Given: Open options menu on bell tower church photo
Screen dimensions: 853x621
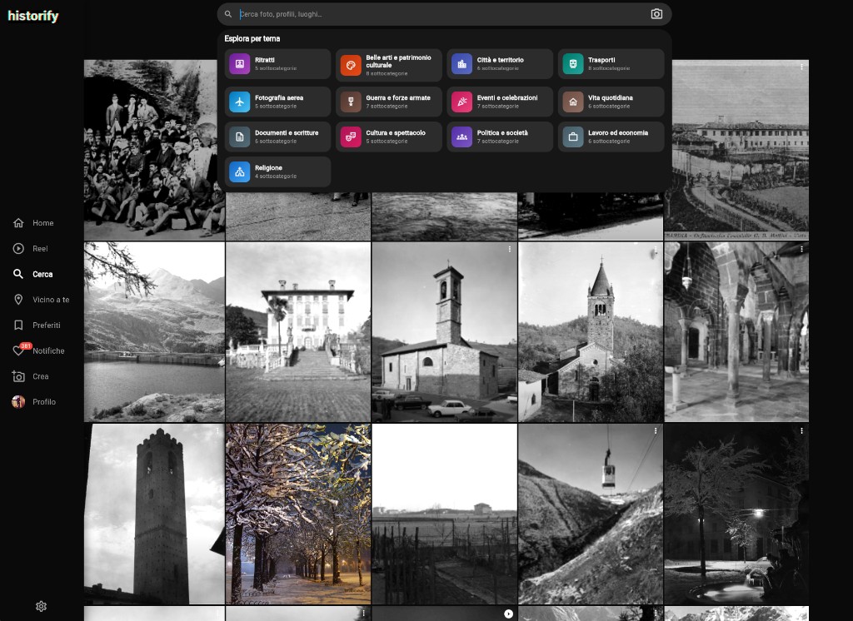Looking at the screenshot, I should click(509, 249).
